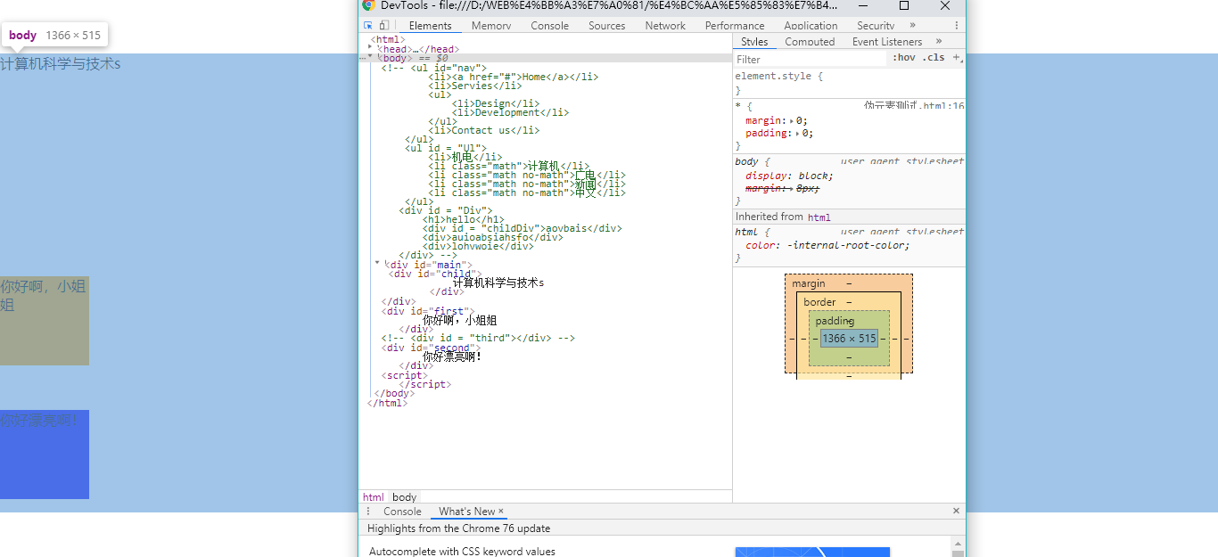Open the Sources panel tab
The image size is (1218, 557).
tap(606, 25)
